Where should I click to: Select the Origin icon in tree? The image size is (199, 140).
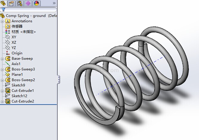[8, 53]
